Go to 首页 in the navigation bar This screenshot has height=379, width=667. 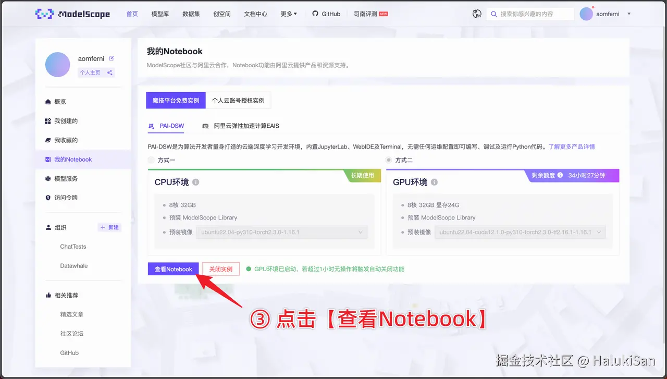click(x=132, y=14)
